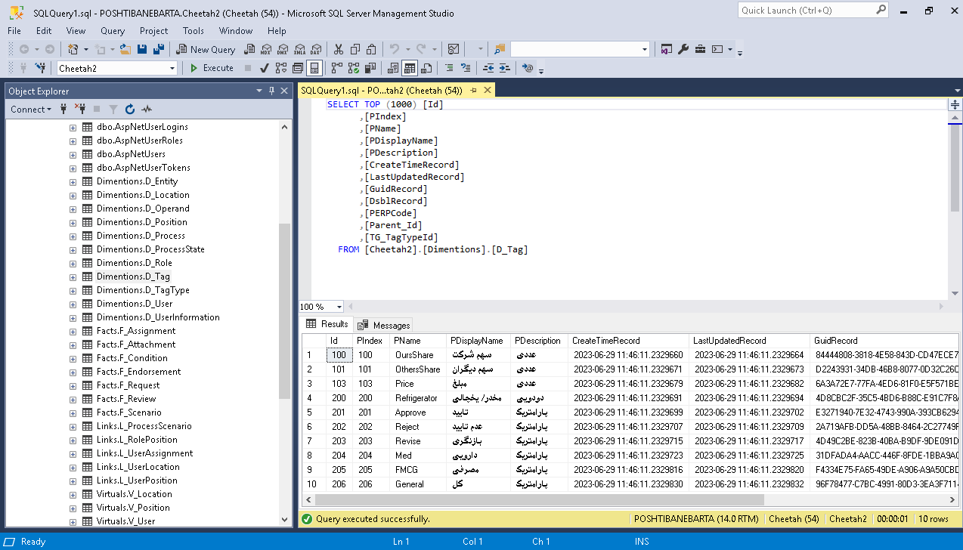Image resolution: width=963 pixels, height=550 pixels.
Task: Open the Activity Monitor icon
Action: tap(454, 49)
